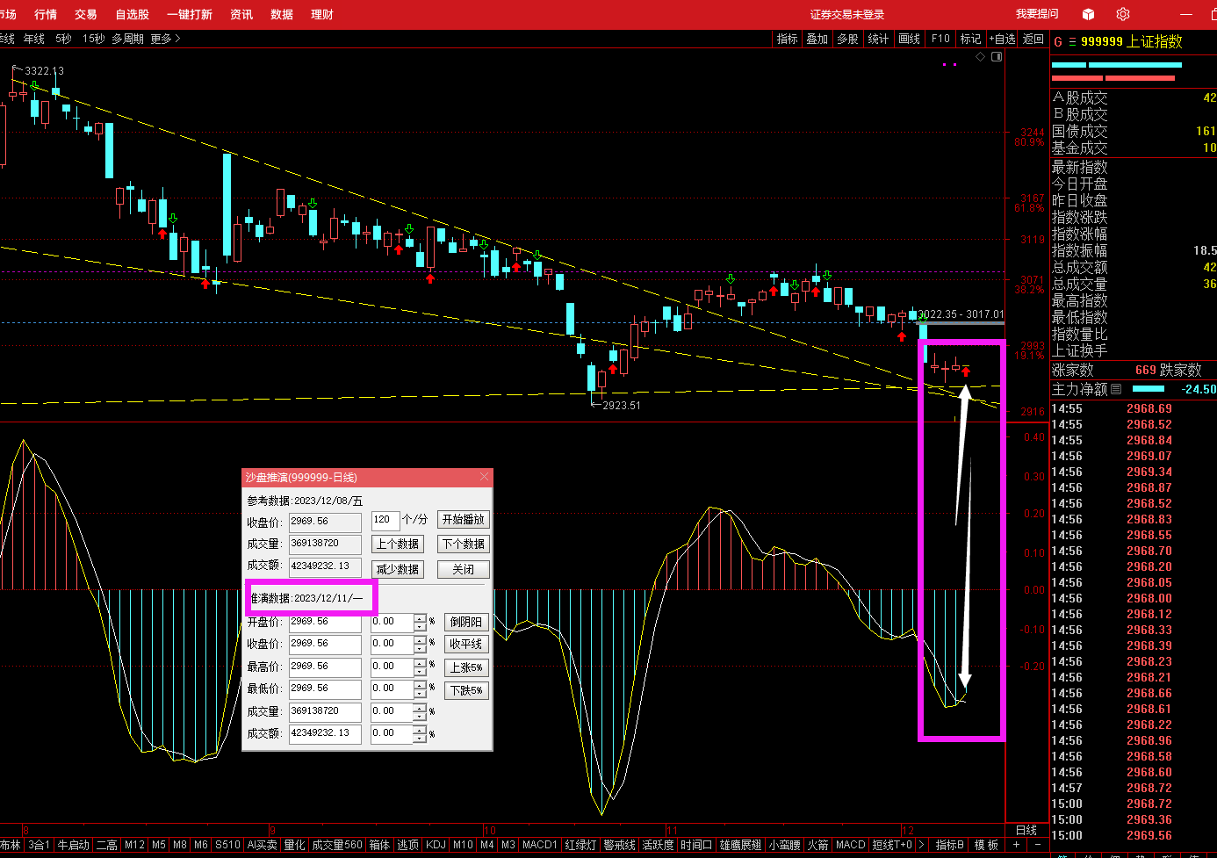
Task: Select the 成交量560 indicator tab
Action: pos(337,845)
